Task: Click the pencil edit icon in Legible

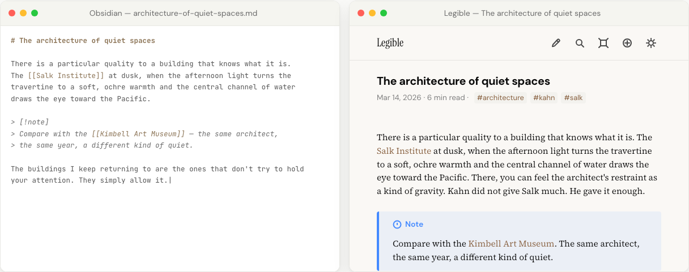Action: point(556,43)
